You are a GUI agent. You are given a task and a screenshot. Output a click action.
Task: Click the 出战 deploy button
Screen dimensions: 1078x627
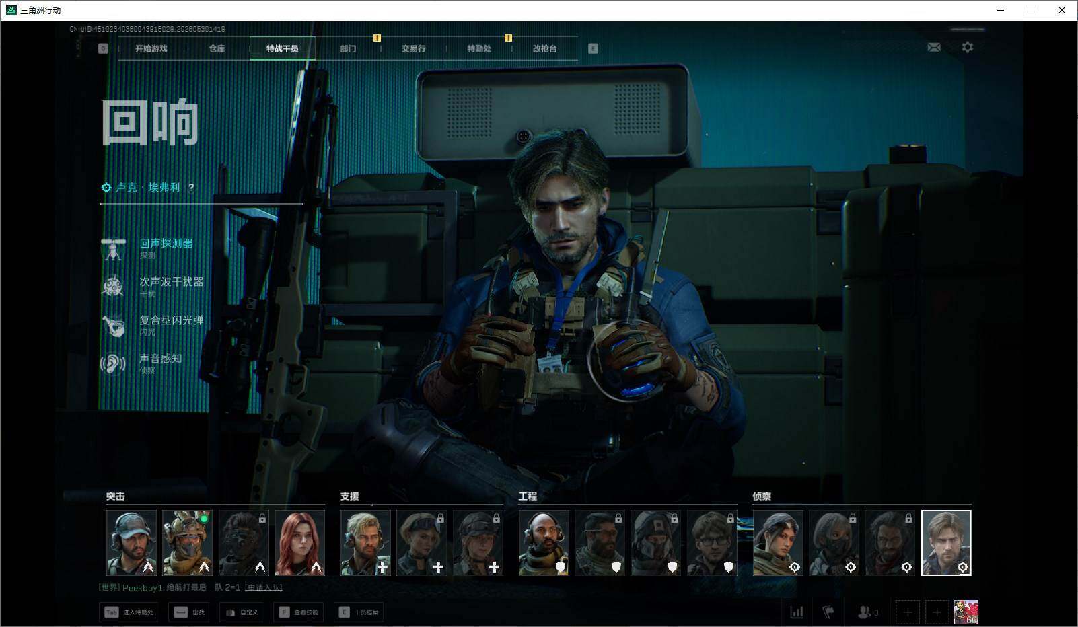pos(189,612)
